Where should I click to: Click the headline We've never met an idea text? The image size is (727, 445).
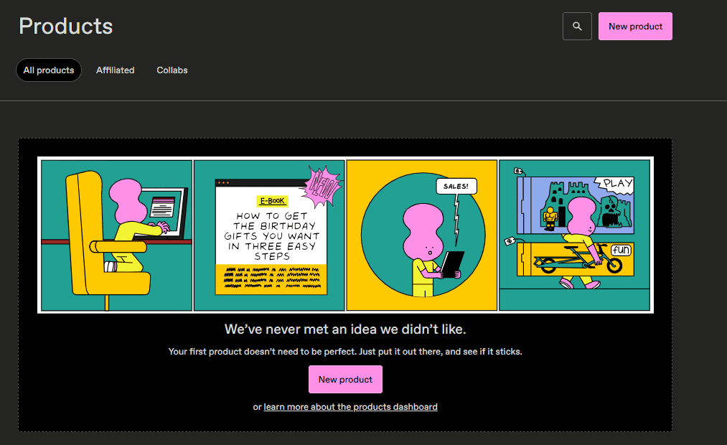pos(345,329)
